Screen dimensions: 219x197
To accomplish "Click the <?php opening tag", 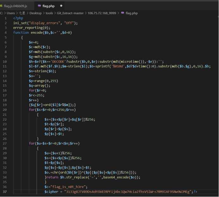I will pyautogui.click(x=18, y=18).
